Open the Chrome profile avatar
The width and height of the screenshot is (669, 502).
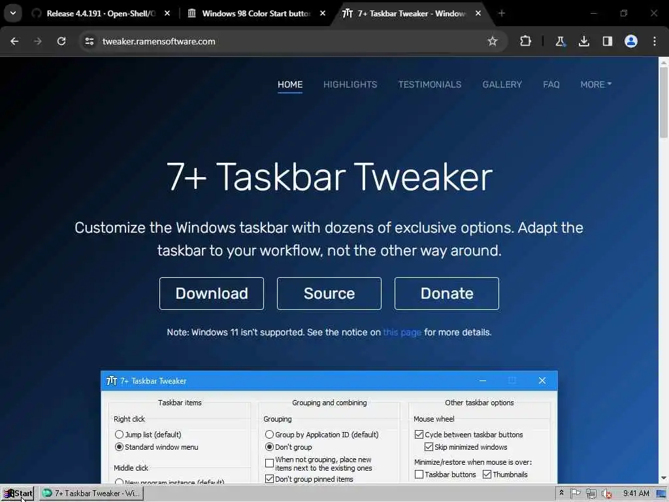click(631, 41)
